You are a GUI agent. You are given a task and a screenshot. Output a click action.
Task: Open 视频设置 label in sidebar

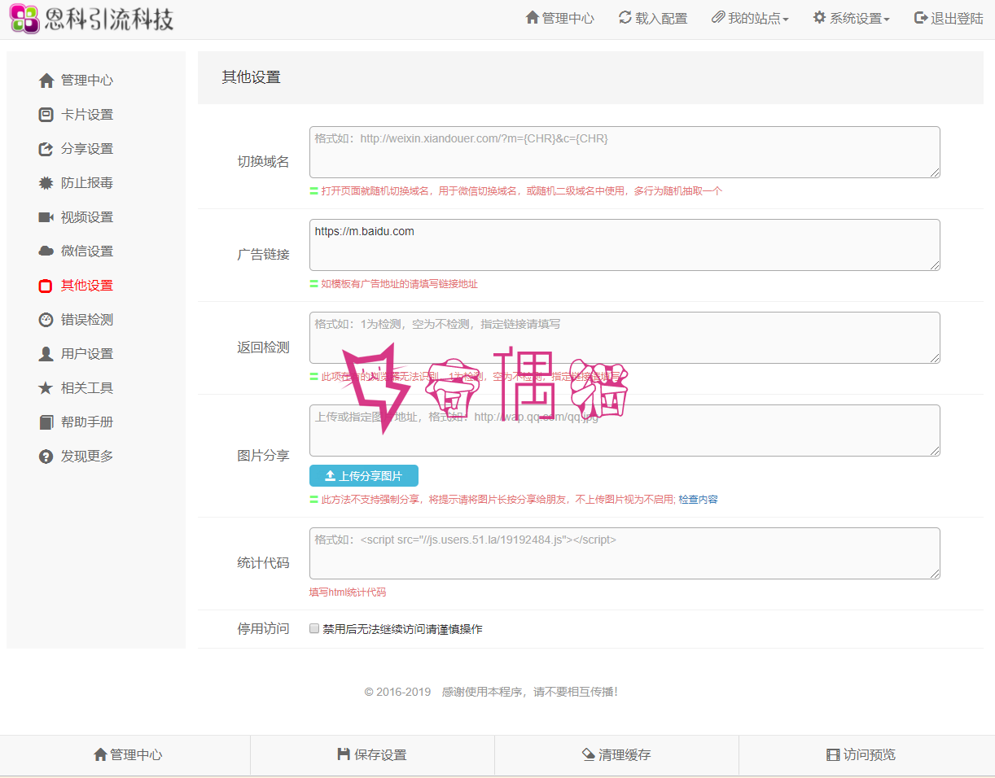pos(87,217)
